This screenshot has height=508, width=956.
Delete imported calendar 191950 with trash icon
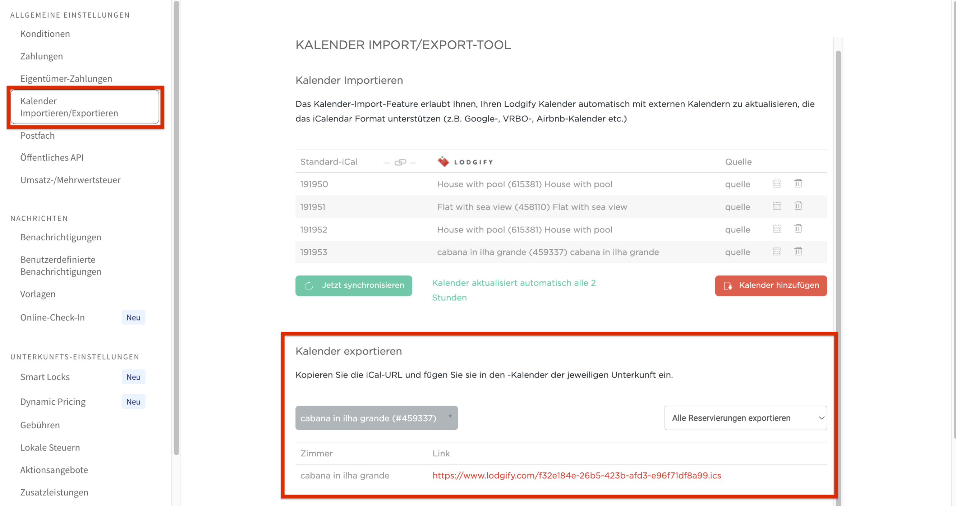[x=798, y=184]
